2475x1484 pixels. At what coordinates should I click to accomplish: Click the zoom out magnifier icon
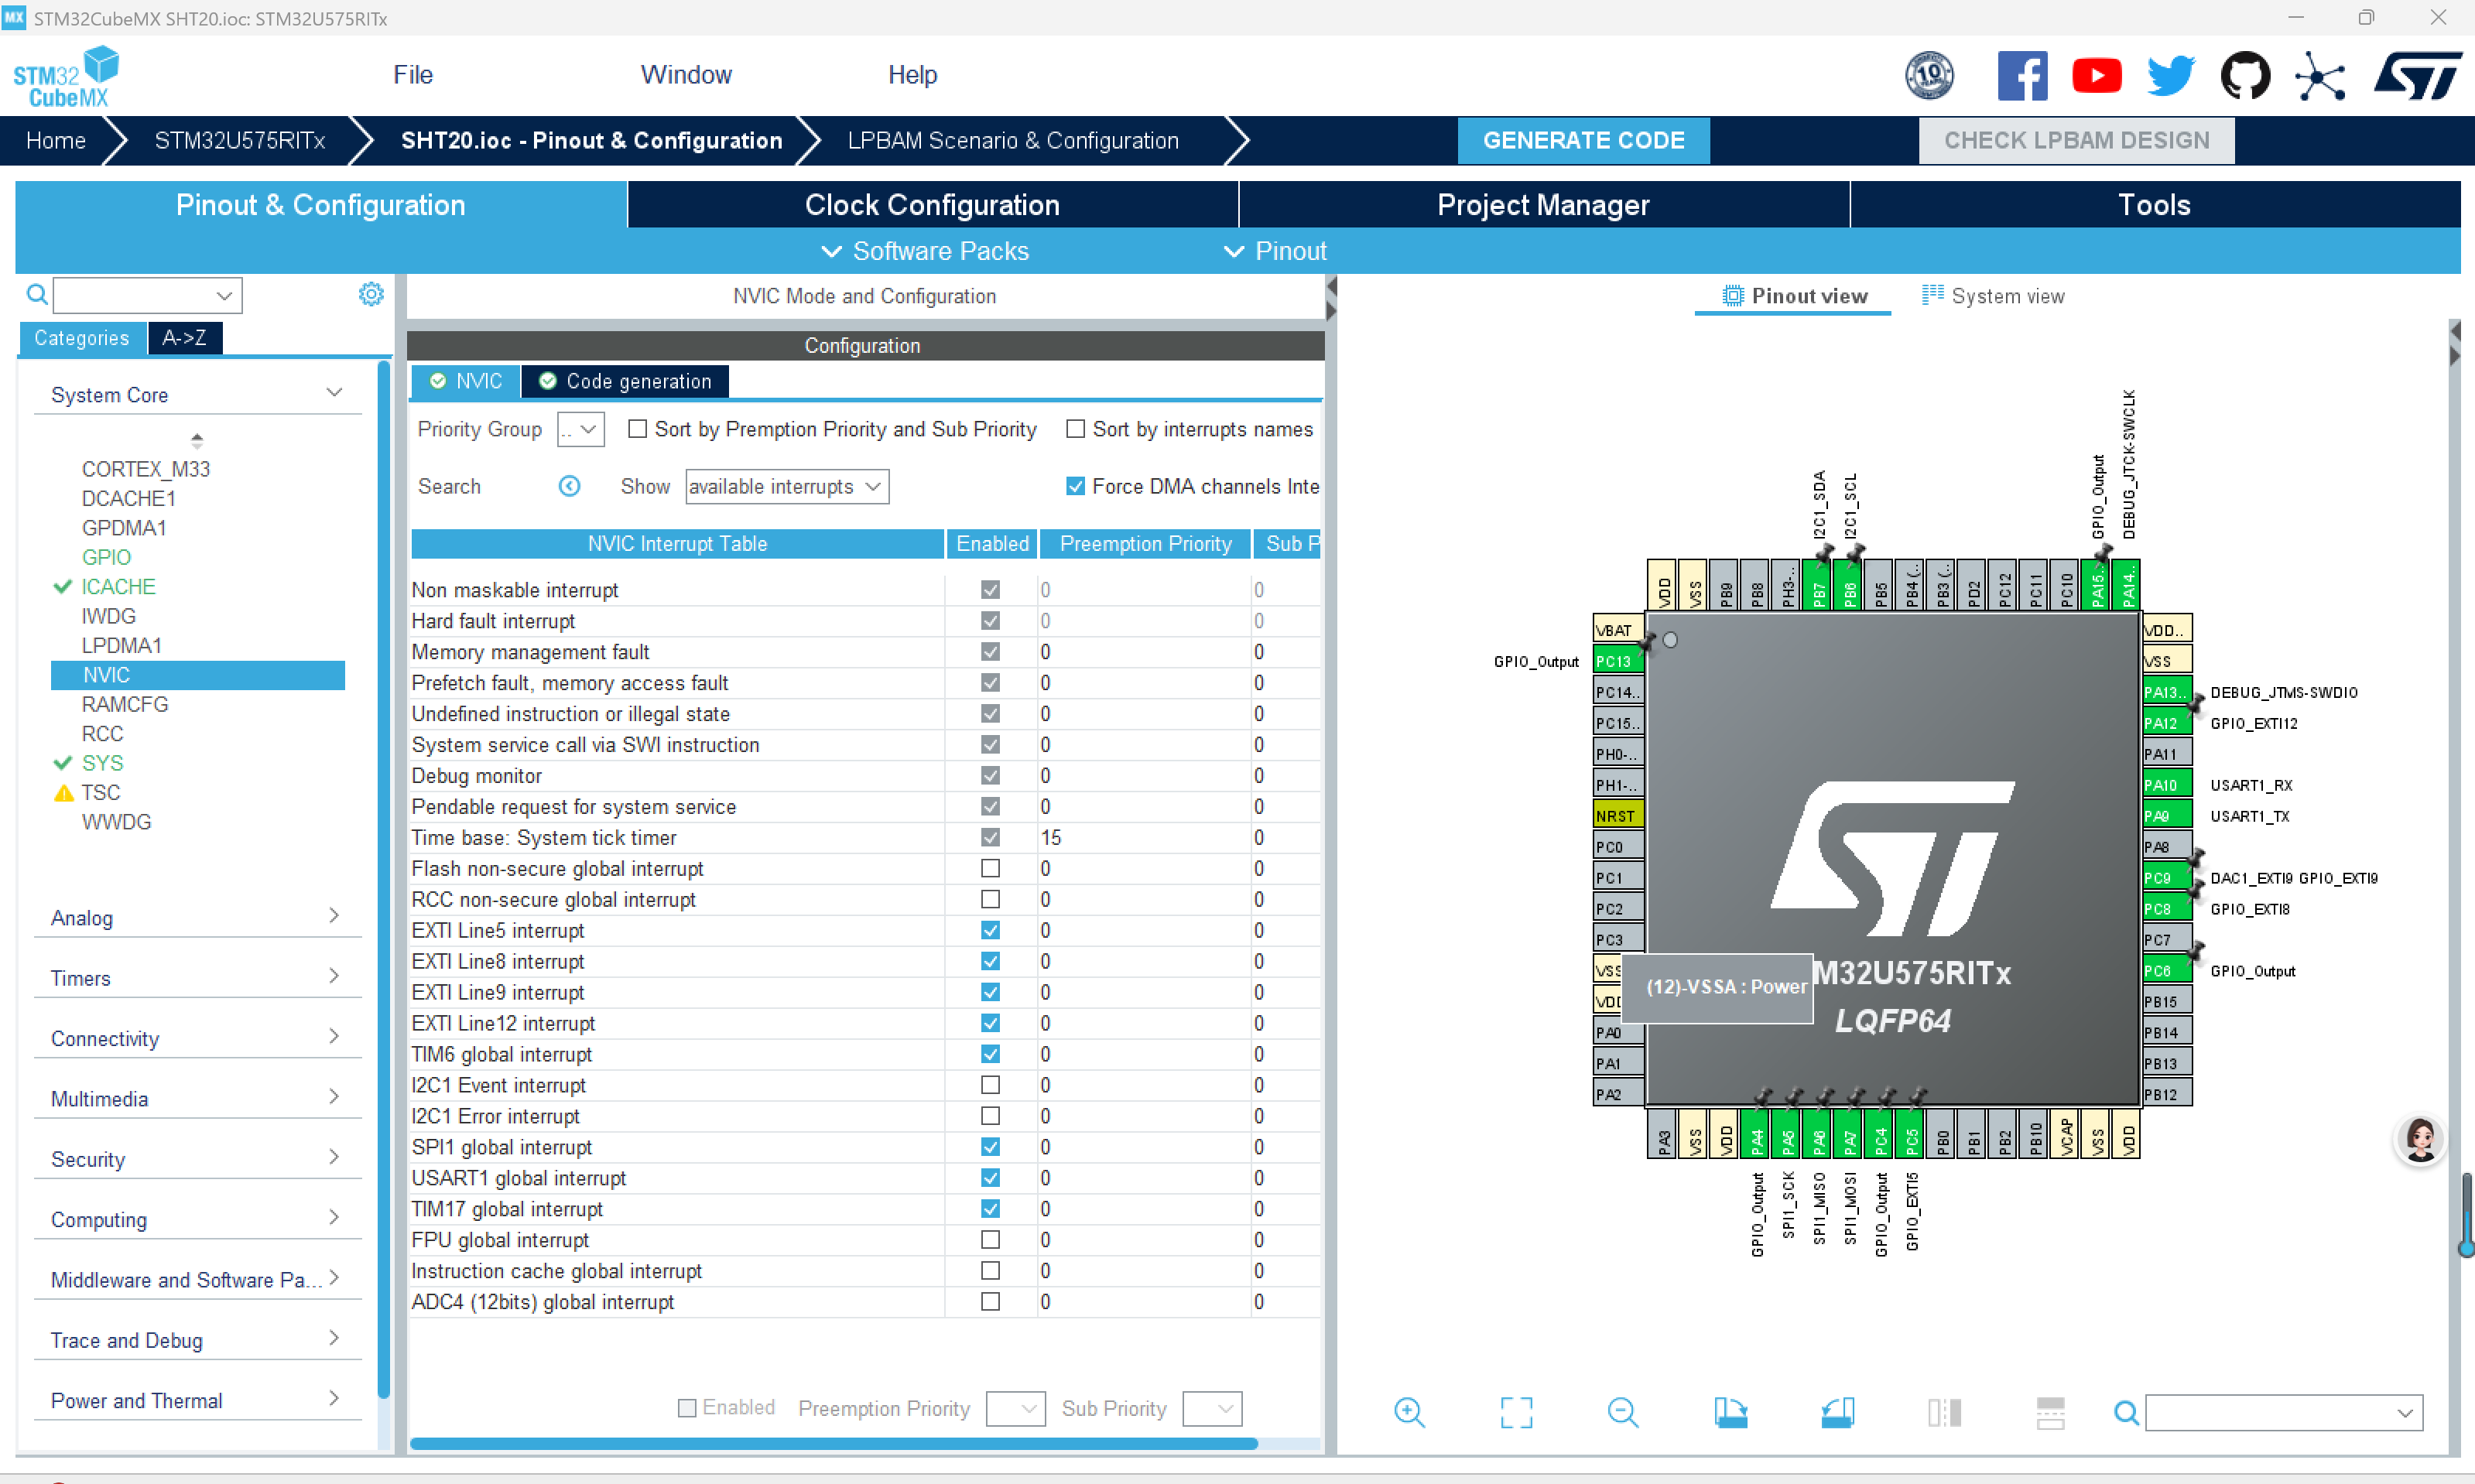[1622, 1412]
